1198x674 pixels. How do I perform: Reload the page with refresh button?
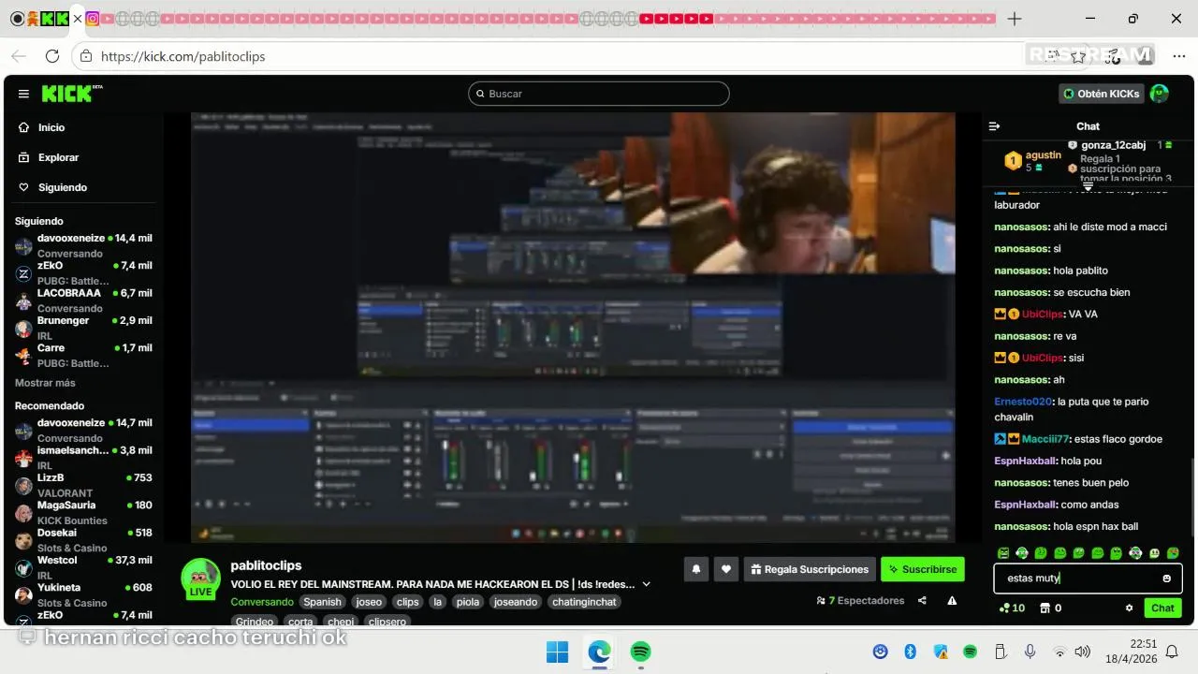(52, 56)
